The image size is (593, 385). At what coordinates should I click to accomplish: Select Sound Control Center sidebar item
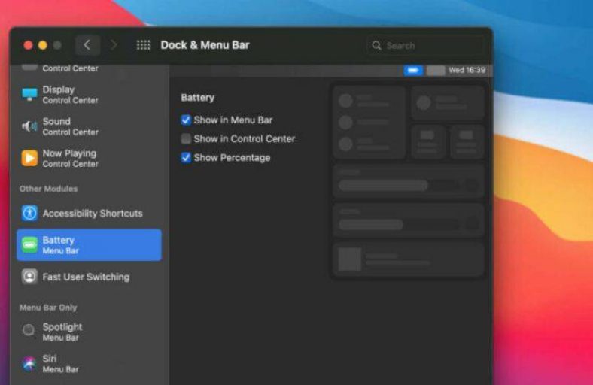(x=90, y=126)
